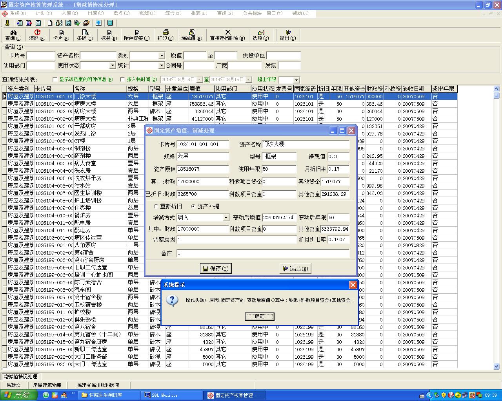Image resolution: width=502 pixels, height=401 pixels.
Task: Click the 查询 binoculars toolbar icon
Action: pos(13,35)
